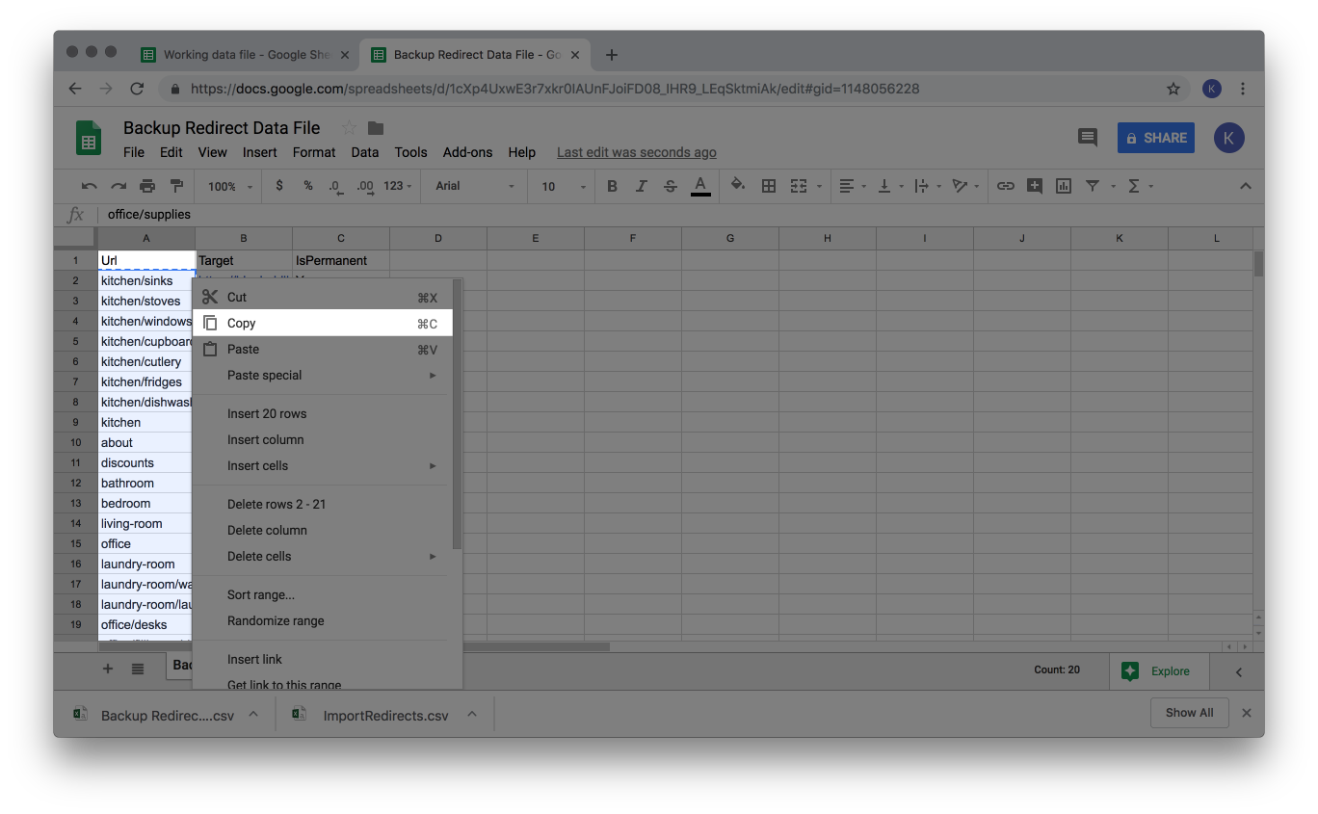Choose Copy in the context menu
1318x814 pixels.
click(x=323, y=323)
